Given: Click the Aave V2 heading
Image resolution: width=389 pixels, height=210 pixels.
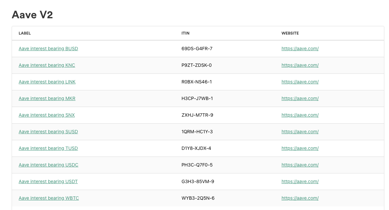Looking at the screenshot, I should (x=32, y=15).
